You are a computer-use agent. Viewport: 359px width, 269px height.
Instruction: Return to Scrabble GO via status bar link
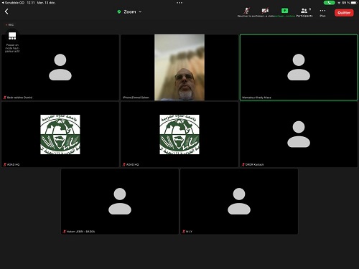(x=13, y=3)
